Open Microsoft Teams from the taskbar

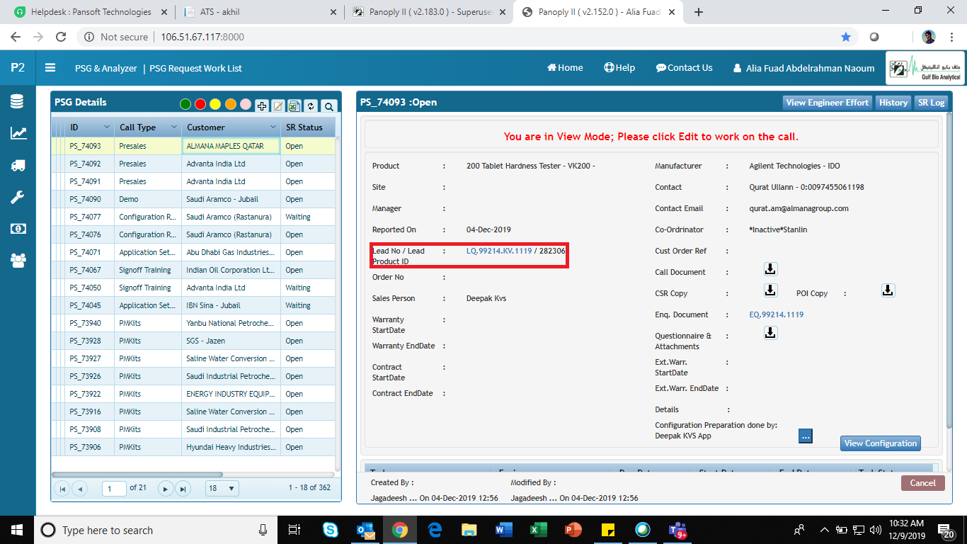coord(677,529)
